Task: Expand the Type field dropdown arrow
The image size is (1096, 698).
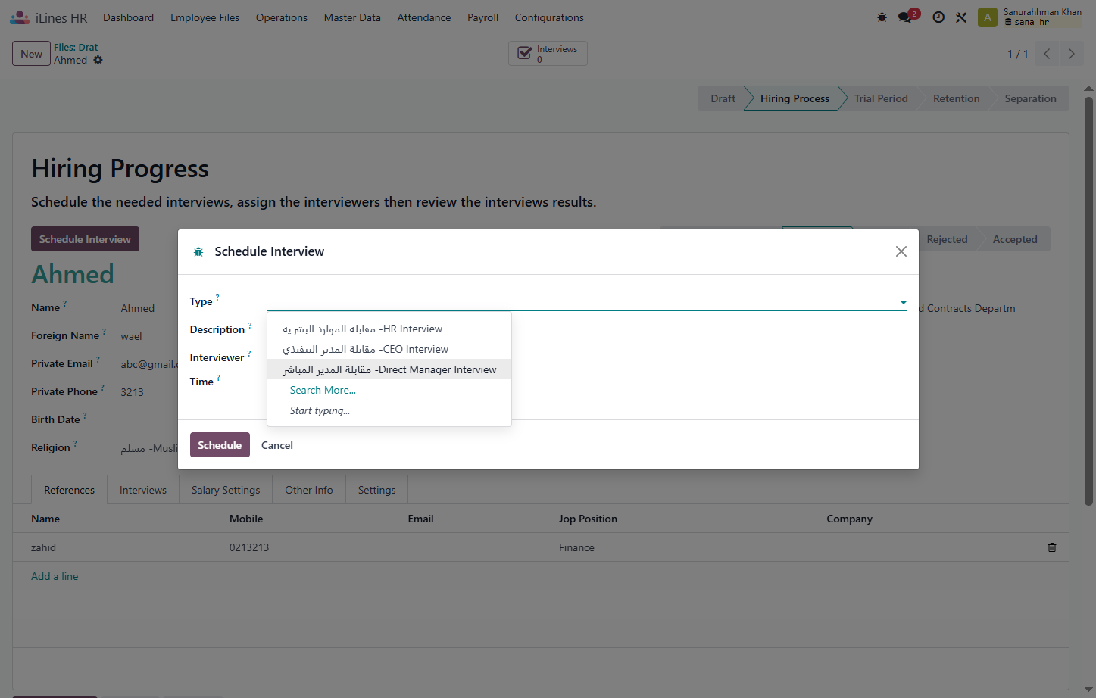Action: pos(903,302)
